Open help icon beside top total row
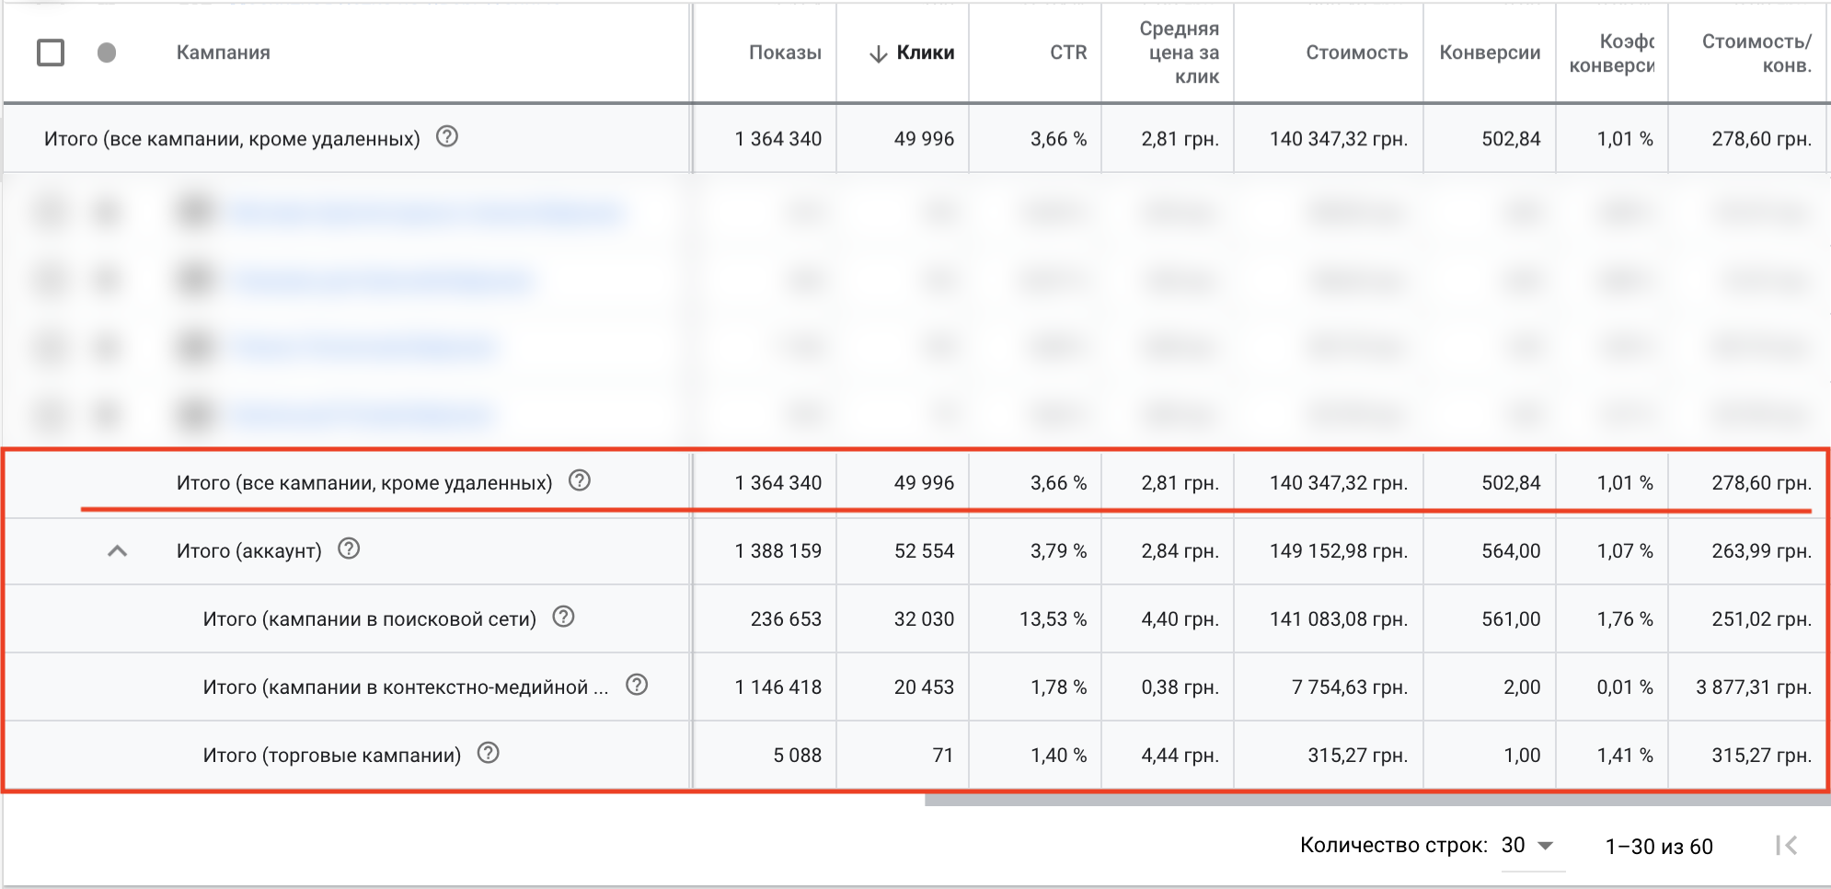The image size is (1831, 889). pyautogui.click(x=447, y=137)
